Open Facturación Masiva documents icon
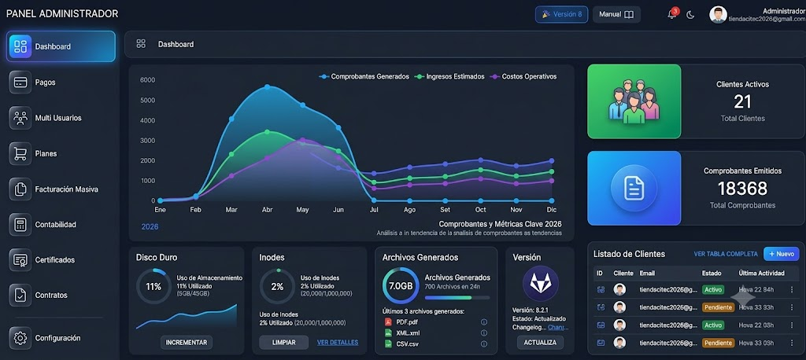Screen dimensions: 806x360 coord(20,189)
